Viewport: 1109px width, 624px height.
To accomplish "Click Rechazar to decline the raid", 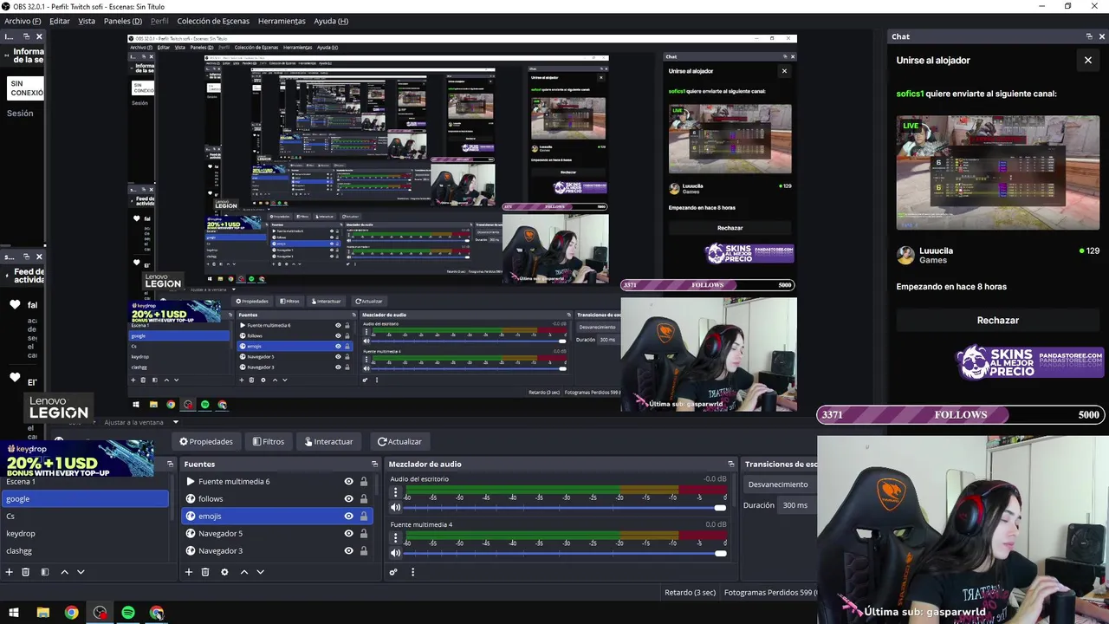I will coord(998,321).
